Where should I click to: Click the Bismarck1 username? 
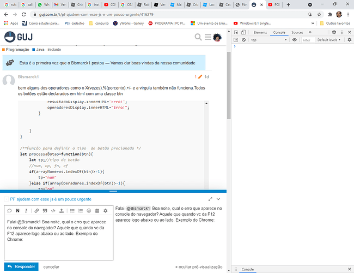(x=28, y=77)
